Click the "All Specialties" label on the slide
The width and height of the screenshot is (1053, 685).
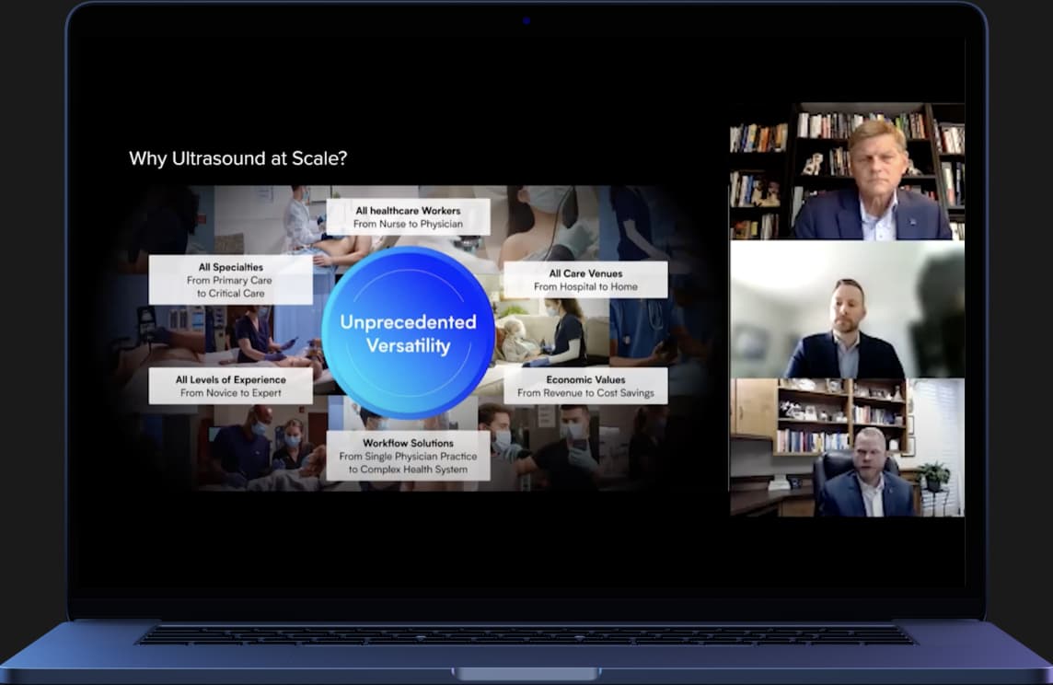230,279
